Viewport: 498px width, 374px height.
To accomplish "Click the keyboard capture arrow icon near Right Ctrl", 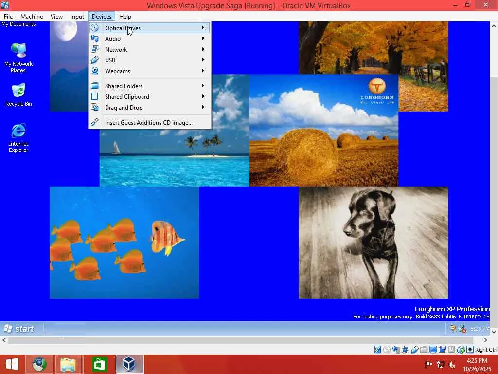I will 470,350.
